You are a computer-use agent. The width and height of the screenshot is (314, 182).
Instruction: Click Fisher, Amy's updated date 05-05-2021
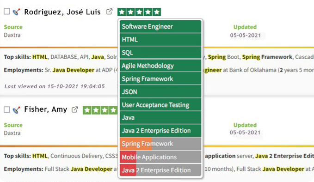click(x=245, y=133)
